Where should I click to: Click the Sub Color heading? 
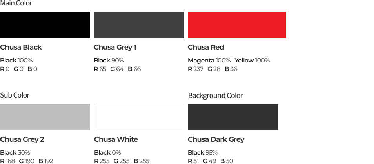15,95
